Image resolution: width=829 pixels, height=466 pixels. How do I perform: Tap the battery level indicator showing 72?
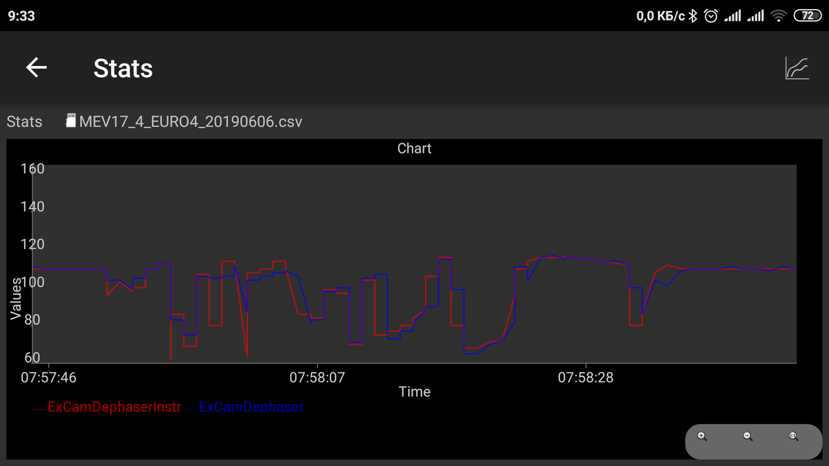click(808, 16)
